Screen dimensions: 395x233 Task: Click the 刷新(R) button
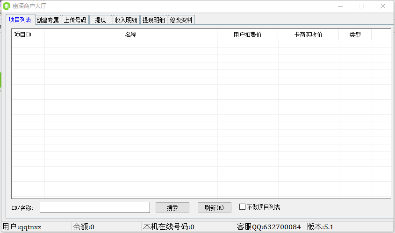click(x=215, y=208)
